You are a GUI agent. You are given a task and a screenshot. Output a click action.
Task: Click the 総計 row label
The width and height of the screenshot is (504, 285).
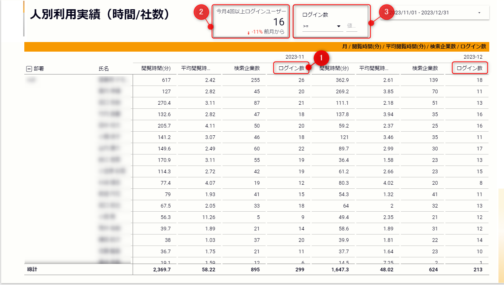pyautogui.click(x=32, y=270)
